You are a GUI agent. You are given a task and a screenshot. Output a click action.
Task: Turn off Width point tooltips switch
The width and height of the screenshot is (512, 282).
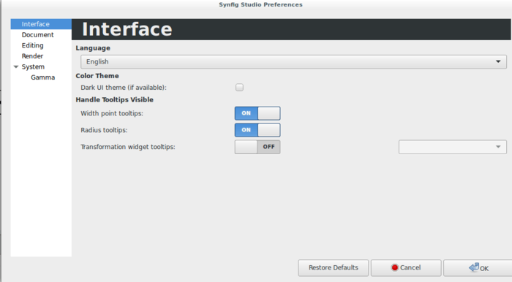pyautogui.click(x=257, y=113)
